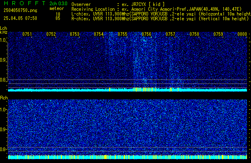
Task: Click the Lch channel label
Action: pyautogui.click(x=4, y=28)
